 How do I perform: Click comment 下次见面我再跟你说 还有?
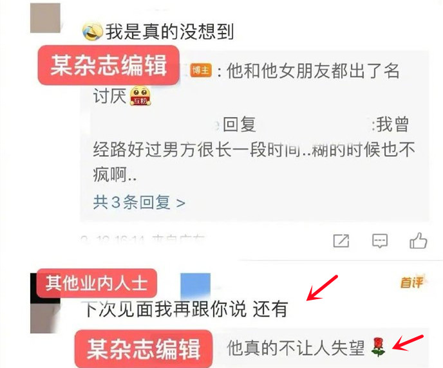[x=185, y=309]
